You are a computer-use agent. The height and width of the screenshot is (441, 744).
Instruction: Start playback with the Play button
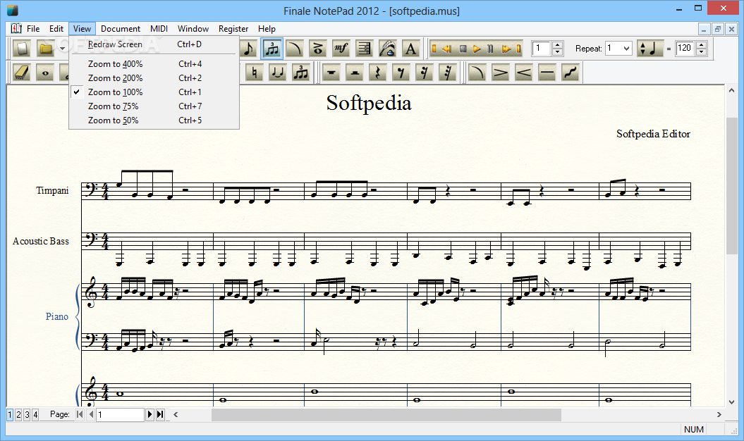pos(477,49)
